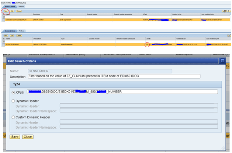Click into the Description text field

[114, 76]
